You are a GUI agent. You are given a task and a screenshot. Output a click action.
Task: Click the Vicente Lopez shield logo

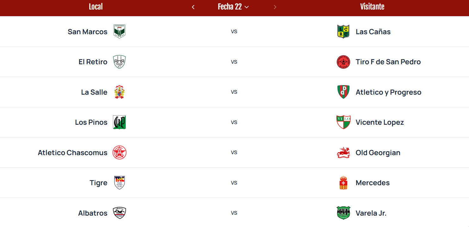[343, 122]
